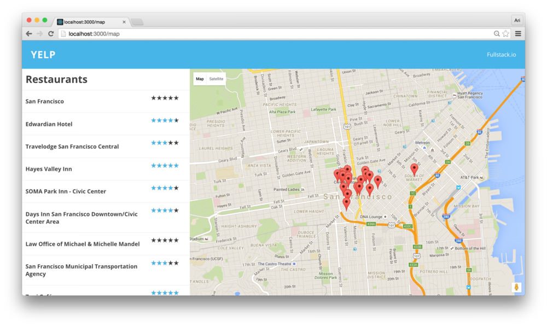547x327 pixels.
Task: Close the localhost:3000/map tab
Action: point(124,22)
